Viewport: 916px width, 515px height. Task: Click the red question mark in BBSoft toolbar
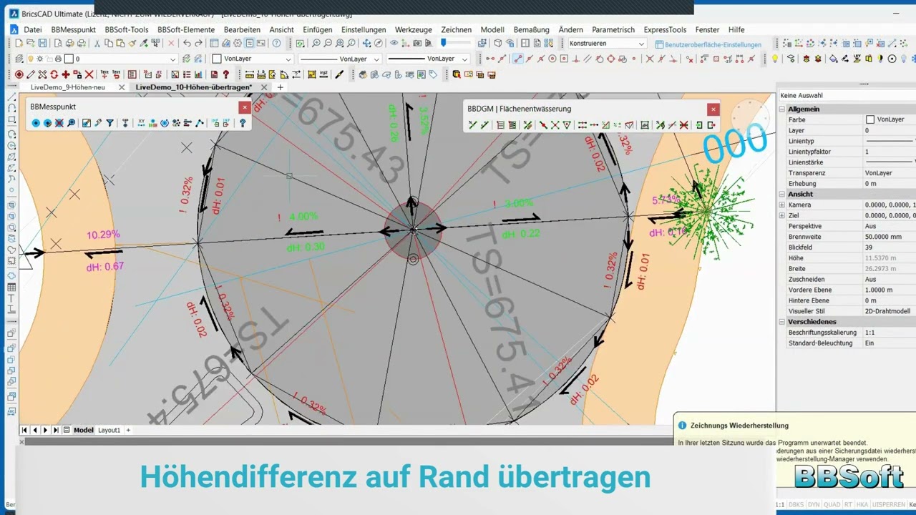click(x=225, y=74)
